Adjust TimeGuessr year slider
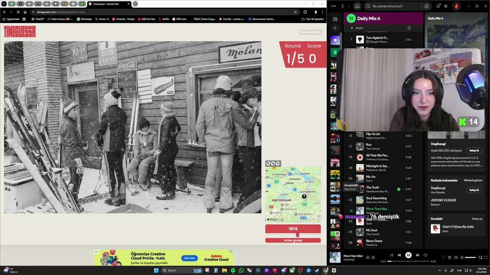 tap(297, 235)
